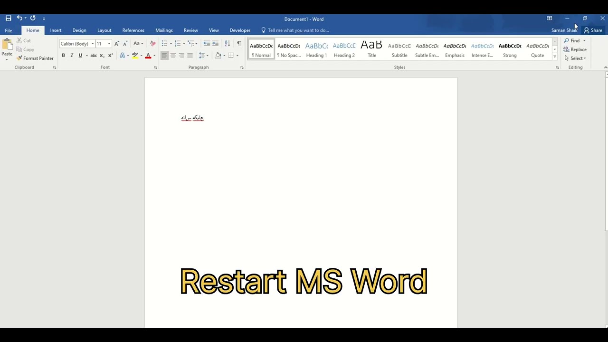Apply the Heading 1 style
Viewport: 608px width, 342px height.
click(316, 49)
